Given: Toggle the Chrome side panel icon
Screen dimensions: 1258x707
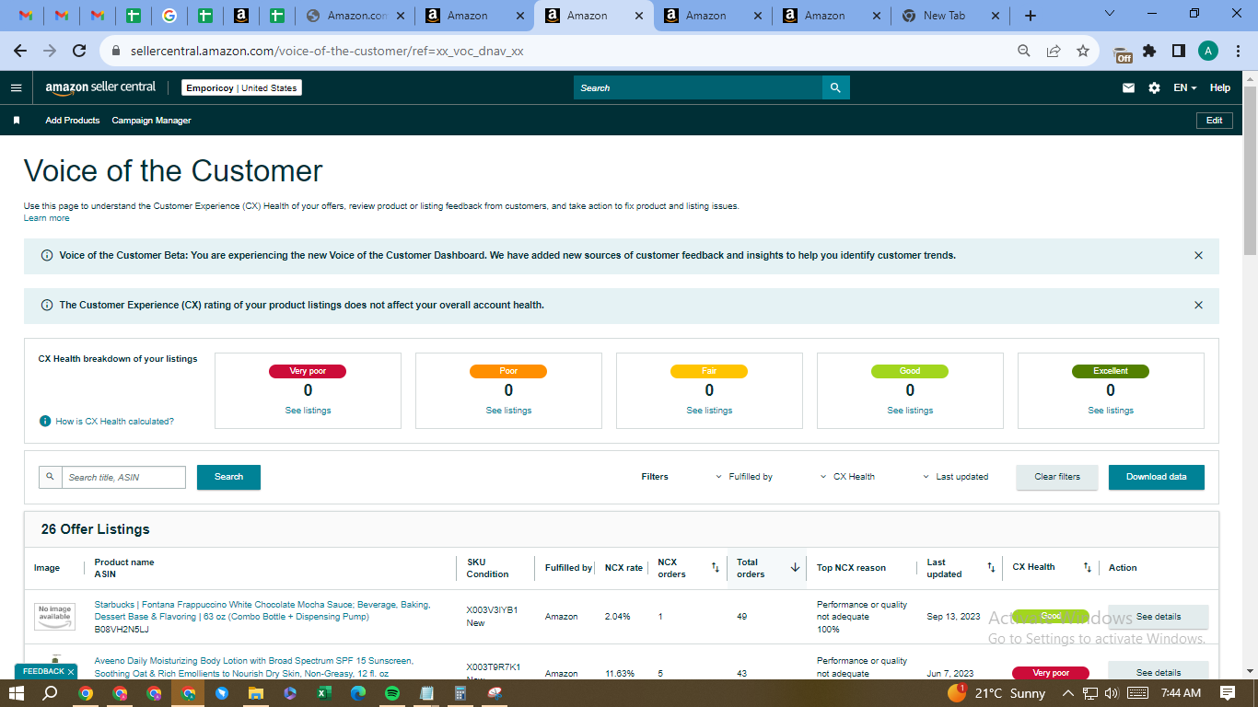Looking at the screenshot, I should 1178,51.
